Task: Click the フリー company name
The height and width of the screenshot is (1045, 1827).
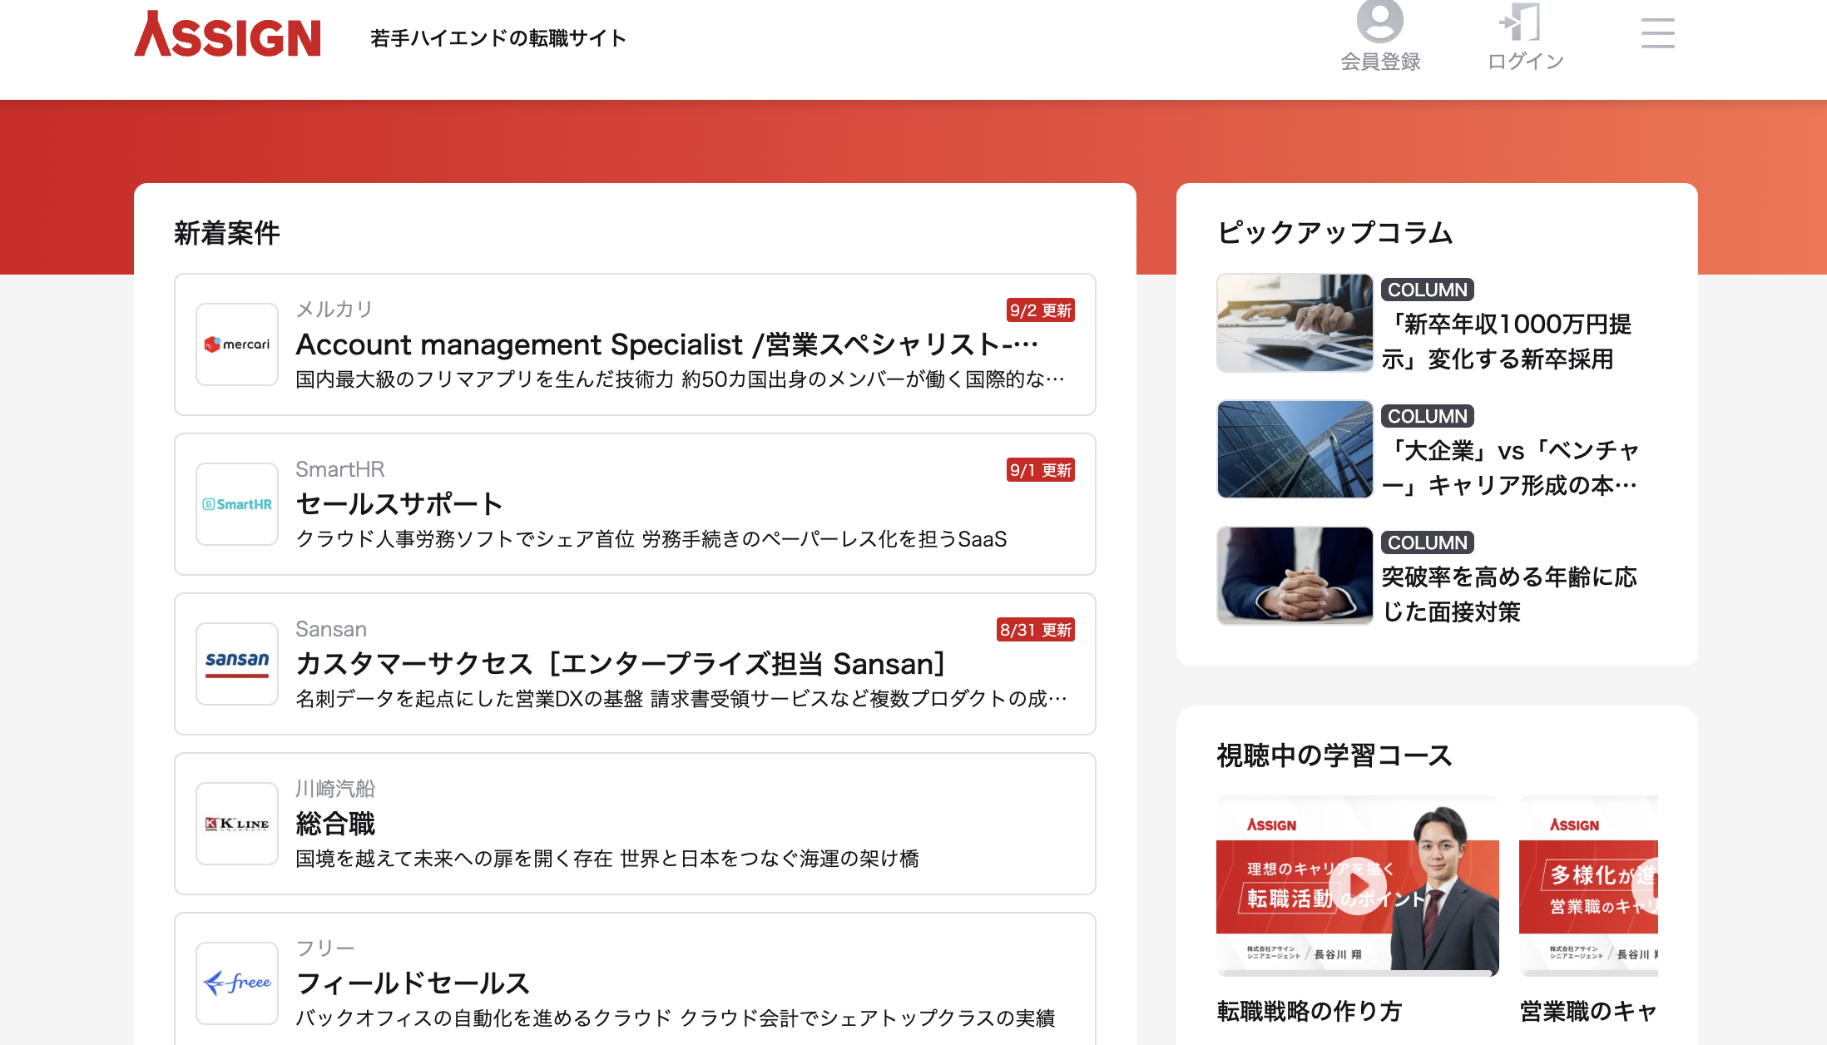Action: [325, 948]
